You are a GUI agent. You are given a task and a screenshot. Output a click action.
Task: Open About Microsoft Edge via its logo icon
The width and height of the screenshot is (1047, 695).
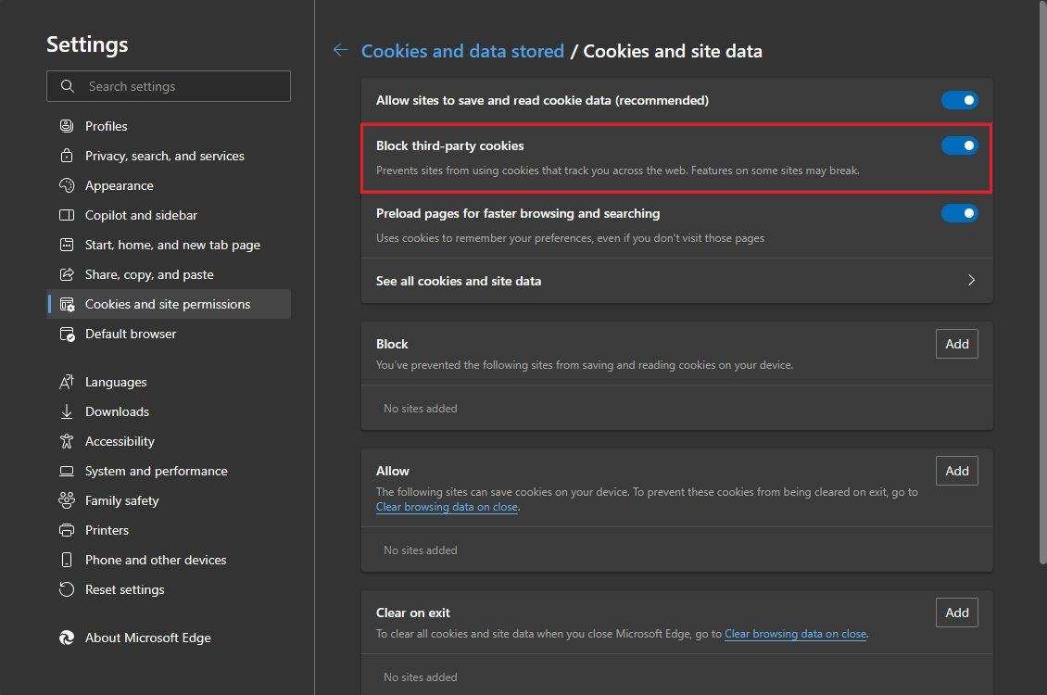click(x=66, y=638)
